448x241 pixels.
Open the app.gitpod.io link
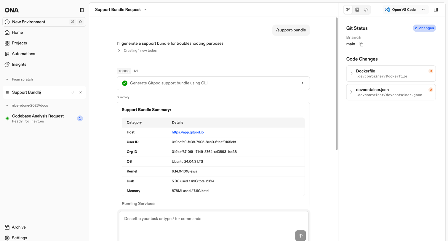click(188, 132)
